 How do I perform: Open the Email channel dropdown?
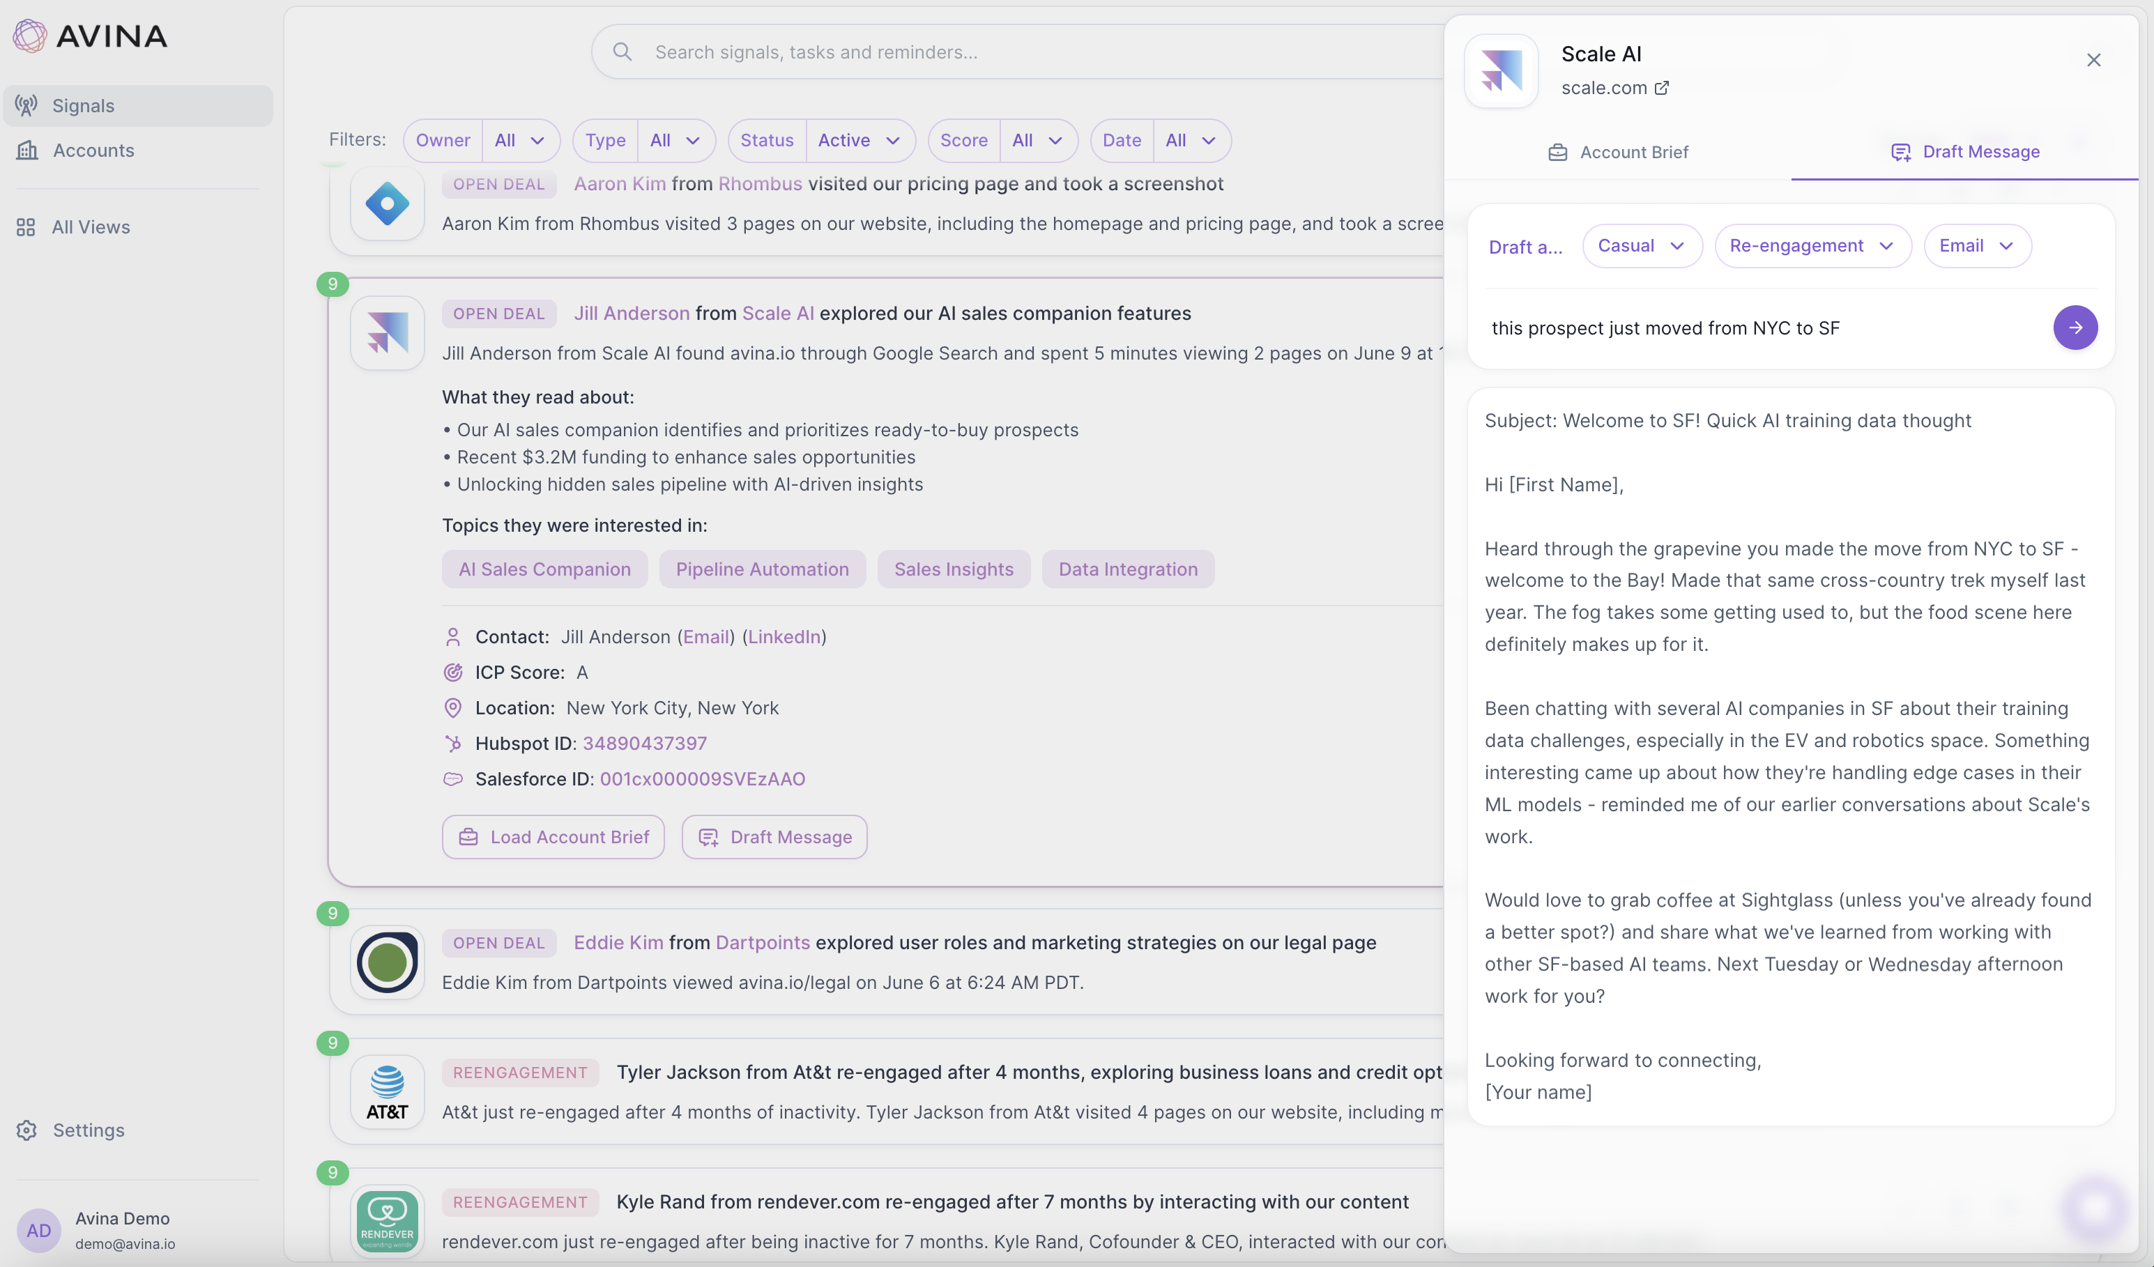click(x=1977, y=246)
